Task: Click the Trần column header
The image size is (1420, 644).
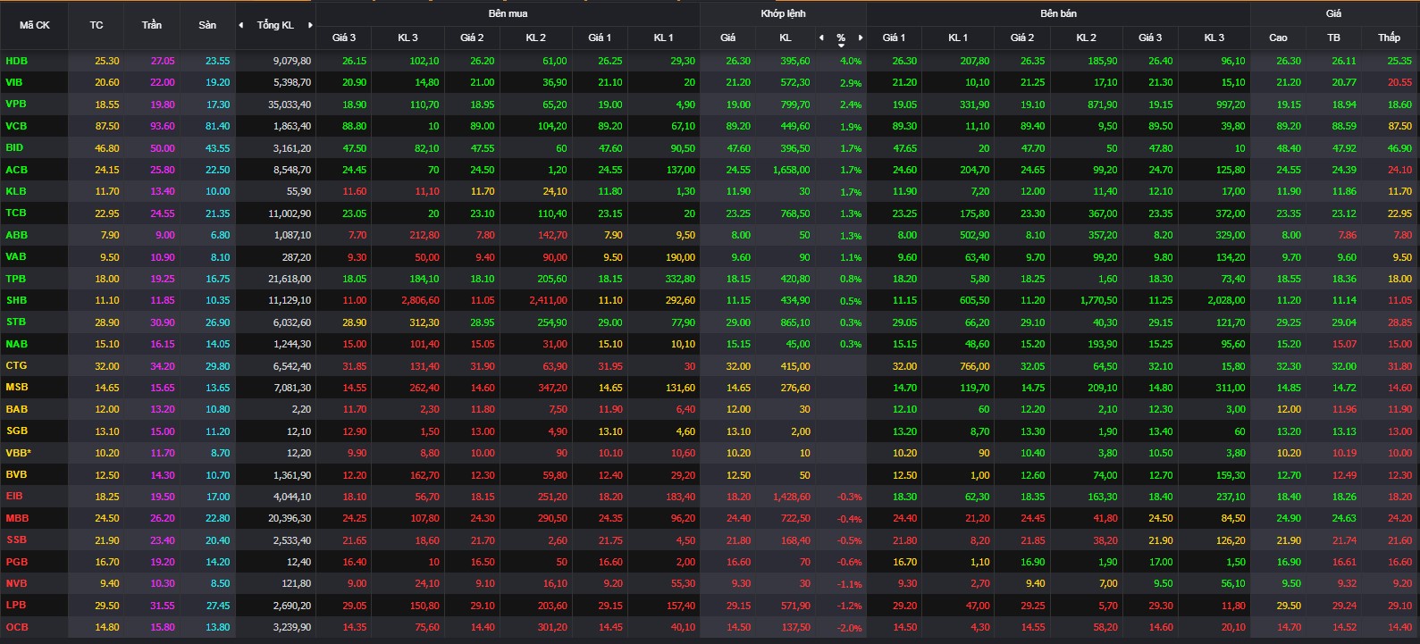Action: click(152, 25)
